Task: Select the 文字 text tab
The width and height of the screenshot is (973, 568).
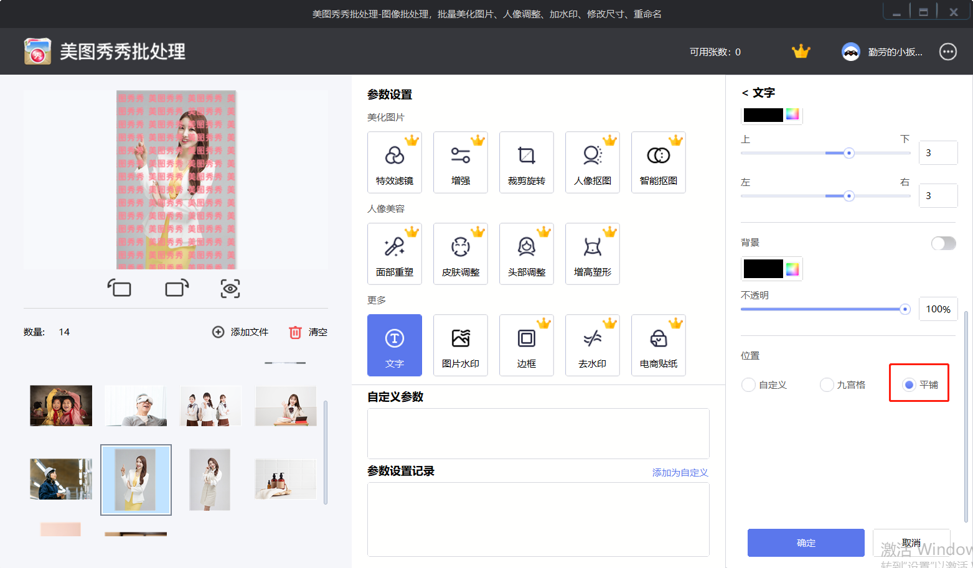Action: (395, 345)
